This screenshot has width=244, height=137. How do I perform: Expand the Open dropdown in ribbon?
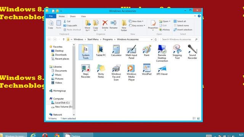[170, 21]
